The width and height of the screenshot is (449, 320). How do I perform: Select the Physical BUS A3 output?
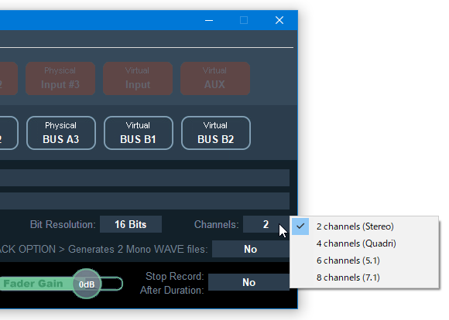(60, 133)
